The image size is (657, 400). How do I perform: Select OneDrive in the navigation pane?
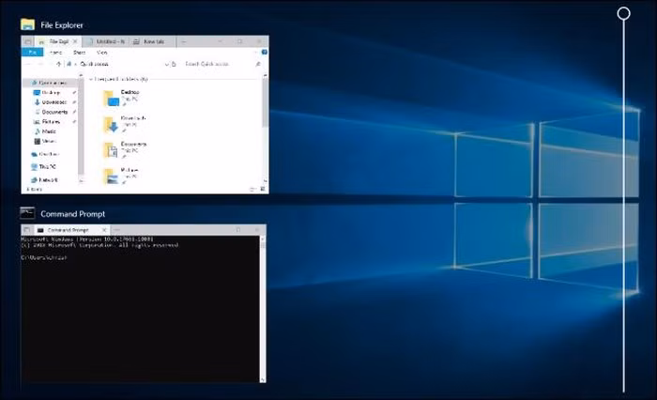[46, 154]
